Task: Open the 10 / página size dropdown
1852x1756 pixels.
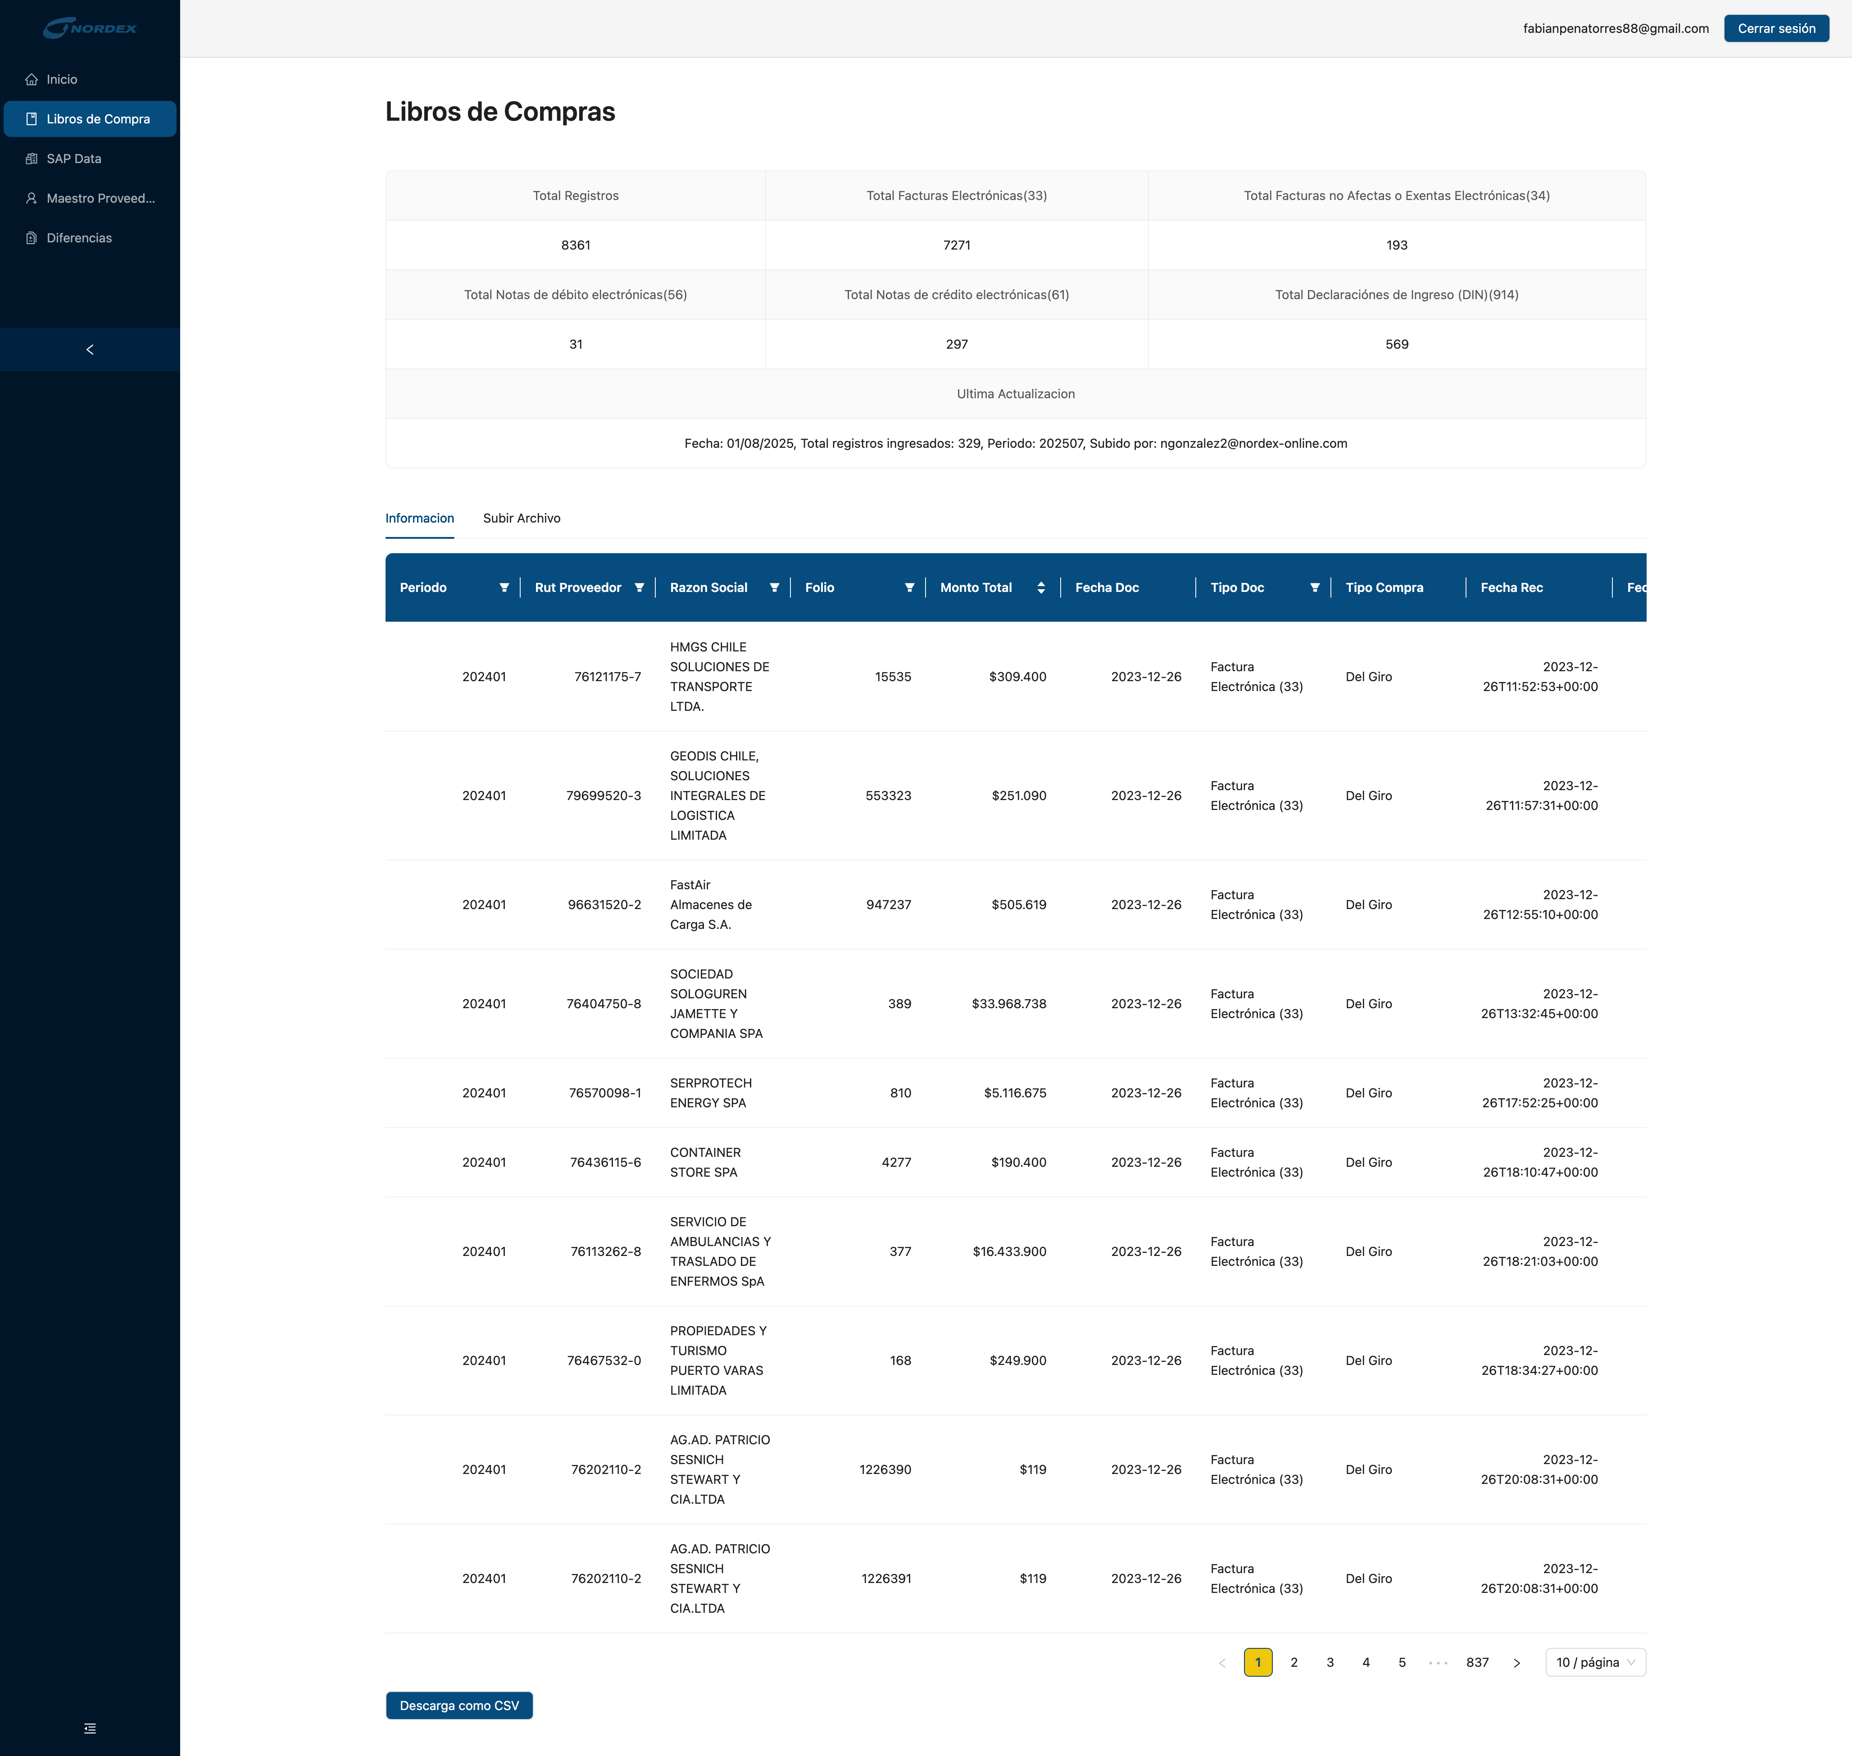Action: tap(1595, 1662)
